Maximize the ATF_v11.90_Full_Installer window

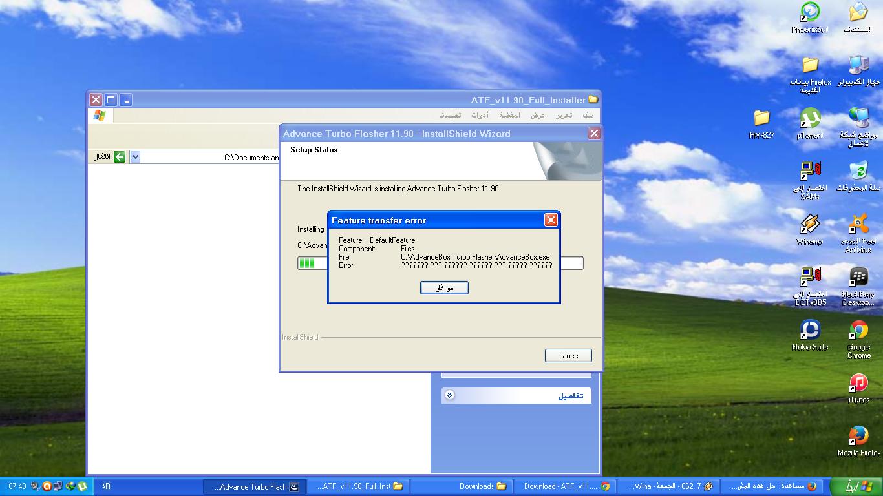tap(111, 99)
